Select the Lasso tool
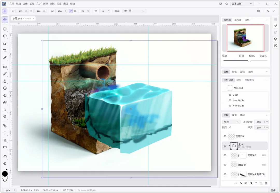This screenshot has height=193, width=280. (x=5, y=36)
